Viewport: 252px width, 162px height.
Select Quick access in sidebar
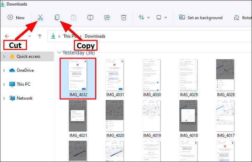point(28,56)
